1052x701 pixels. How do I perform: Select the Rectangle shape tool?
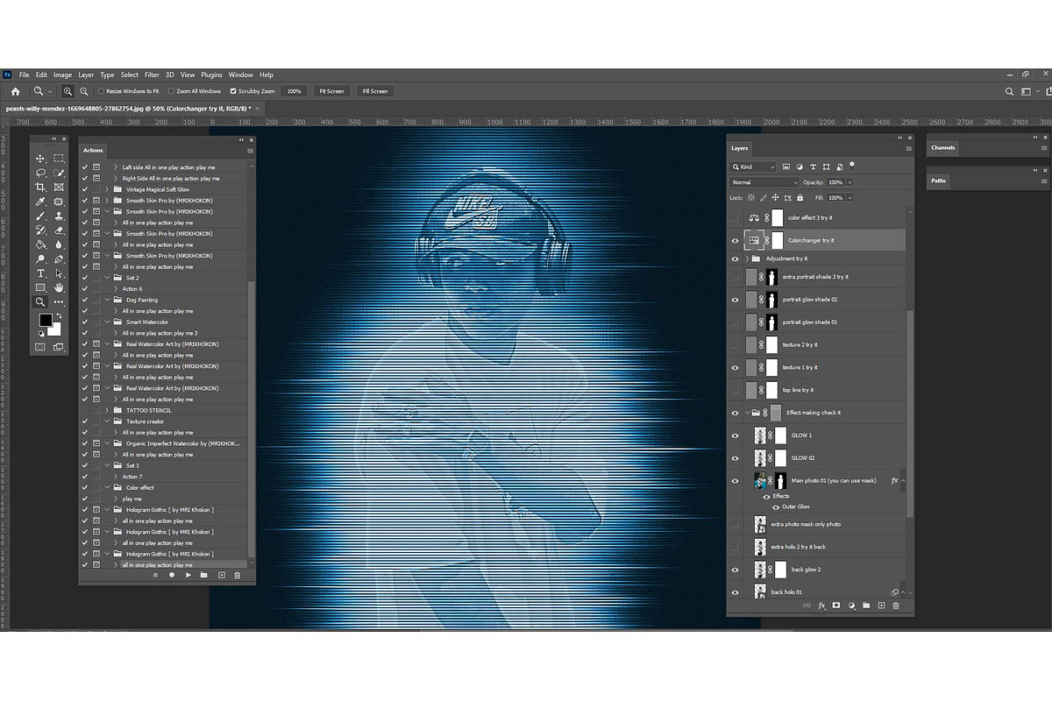(x=40, y=287)
